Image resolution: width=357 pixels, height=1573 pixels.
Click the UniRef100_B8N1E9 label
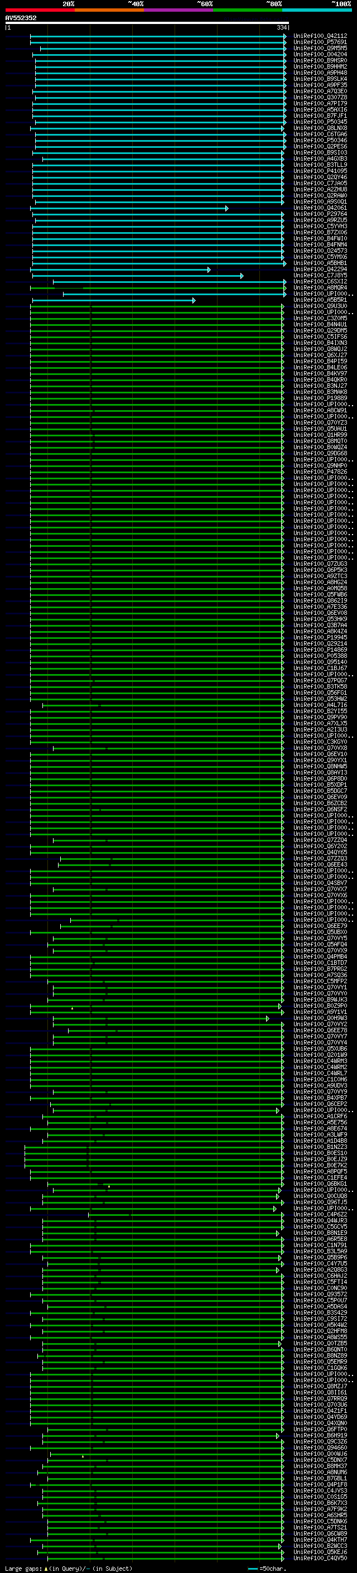tap(320, 1233)
